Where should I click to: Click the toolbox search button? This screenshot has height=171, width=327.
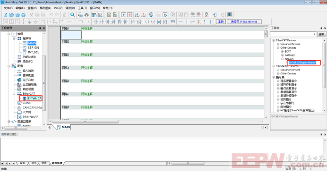321,34
